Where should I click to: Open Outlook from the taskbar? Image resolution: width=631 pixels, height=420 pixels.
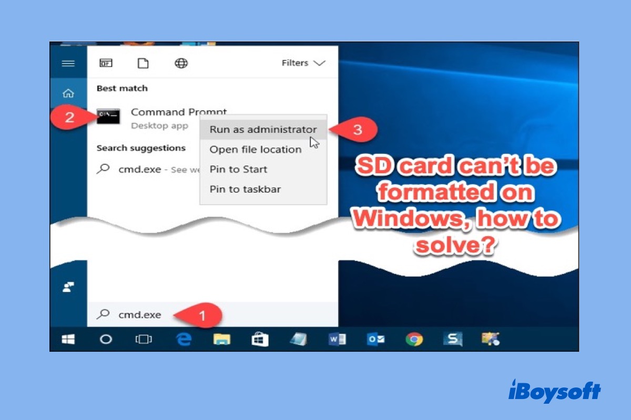click(x=375, y=340)
